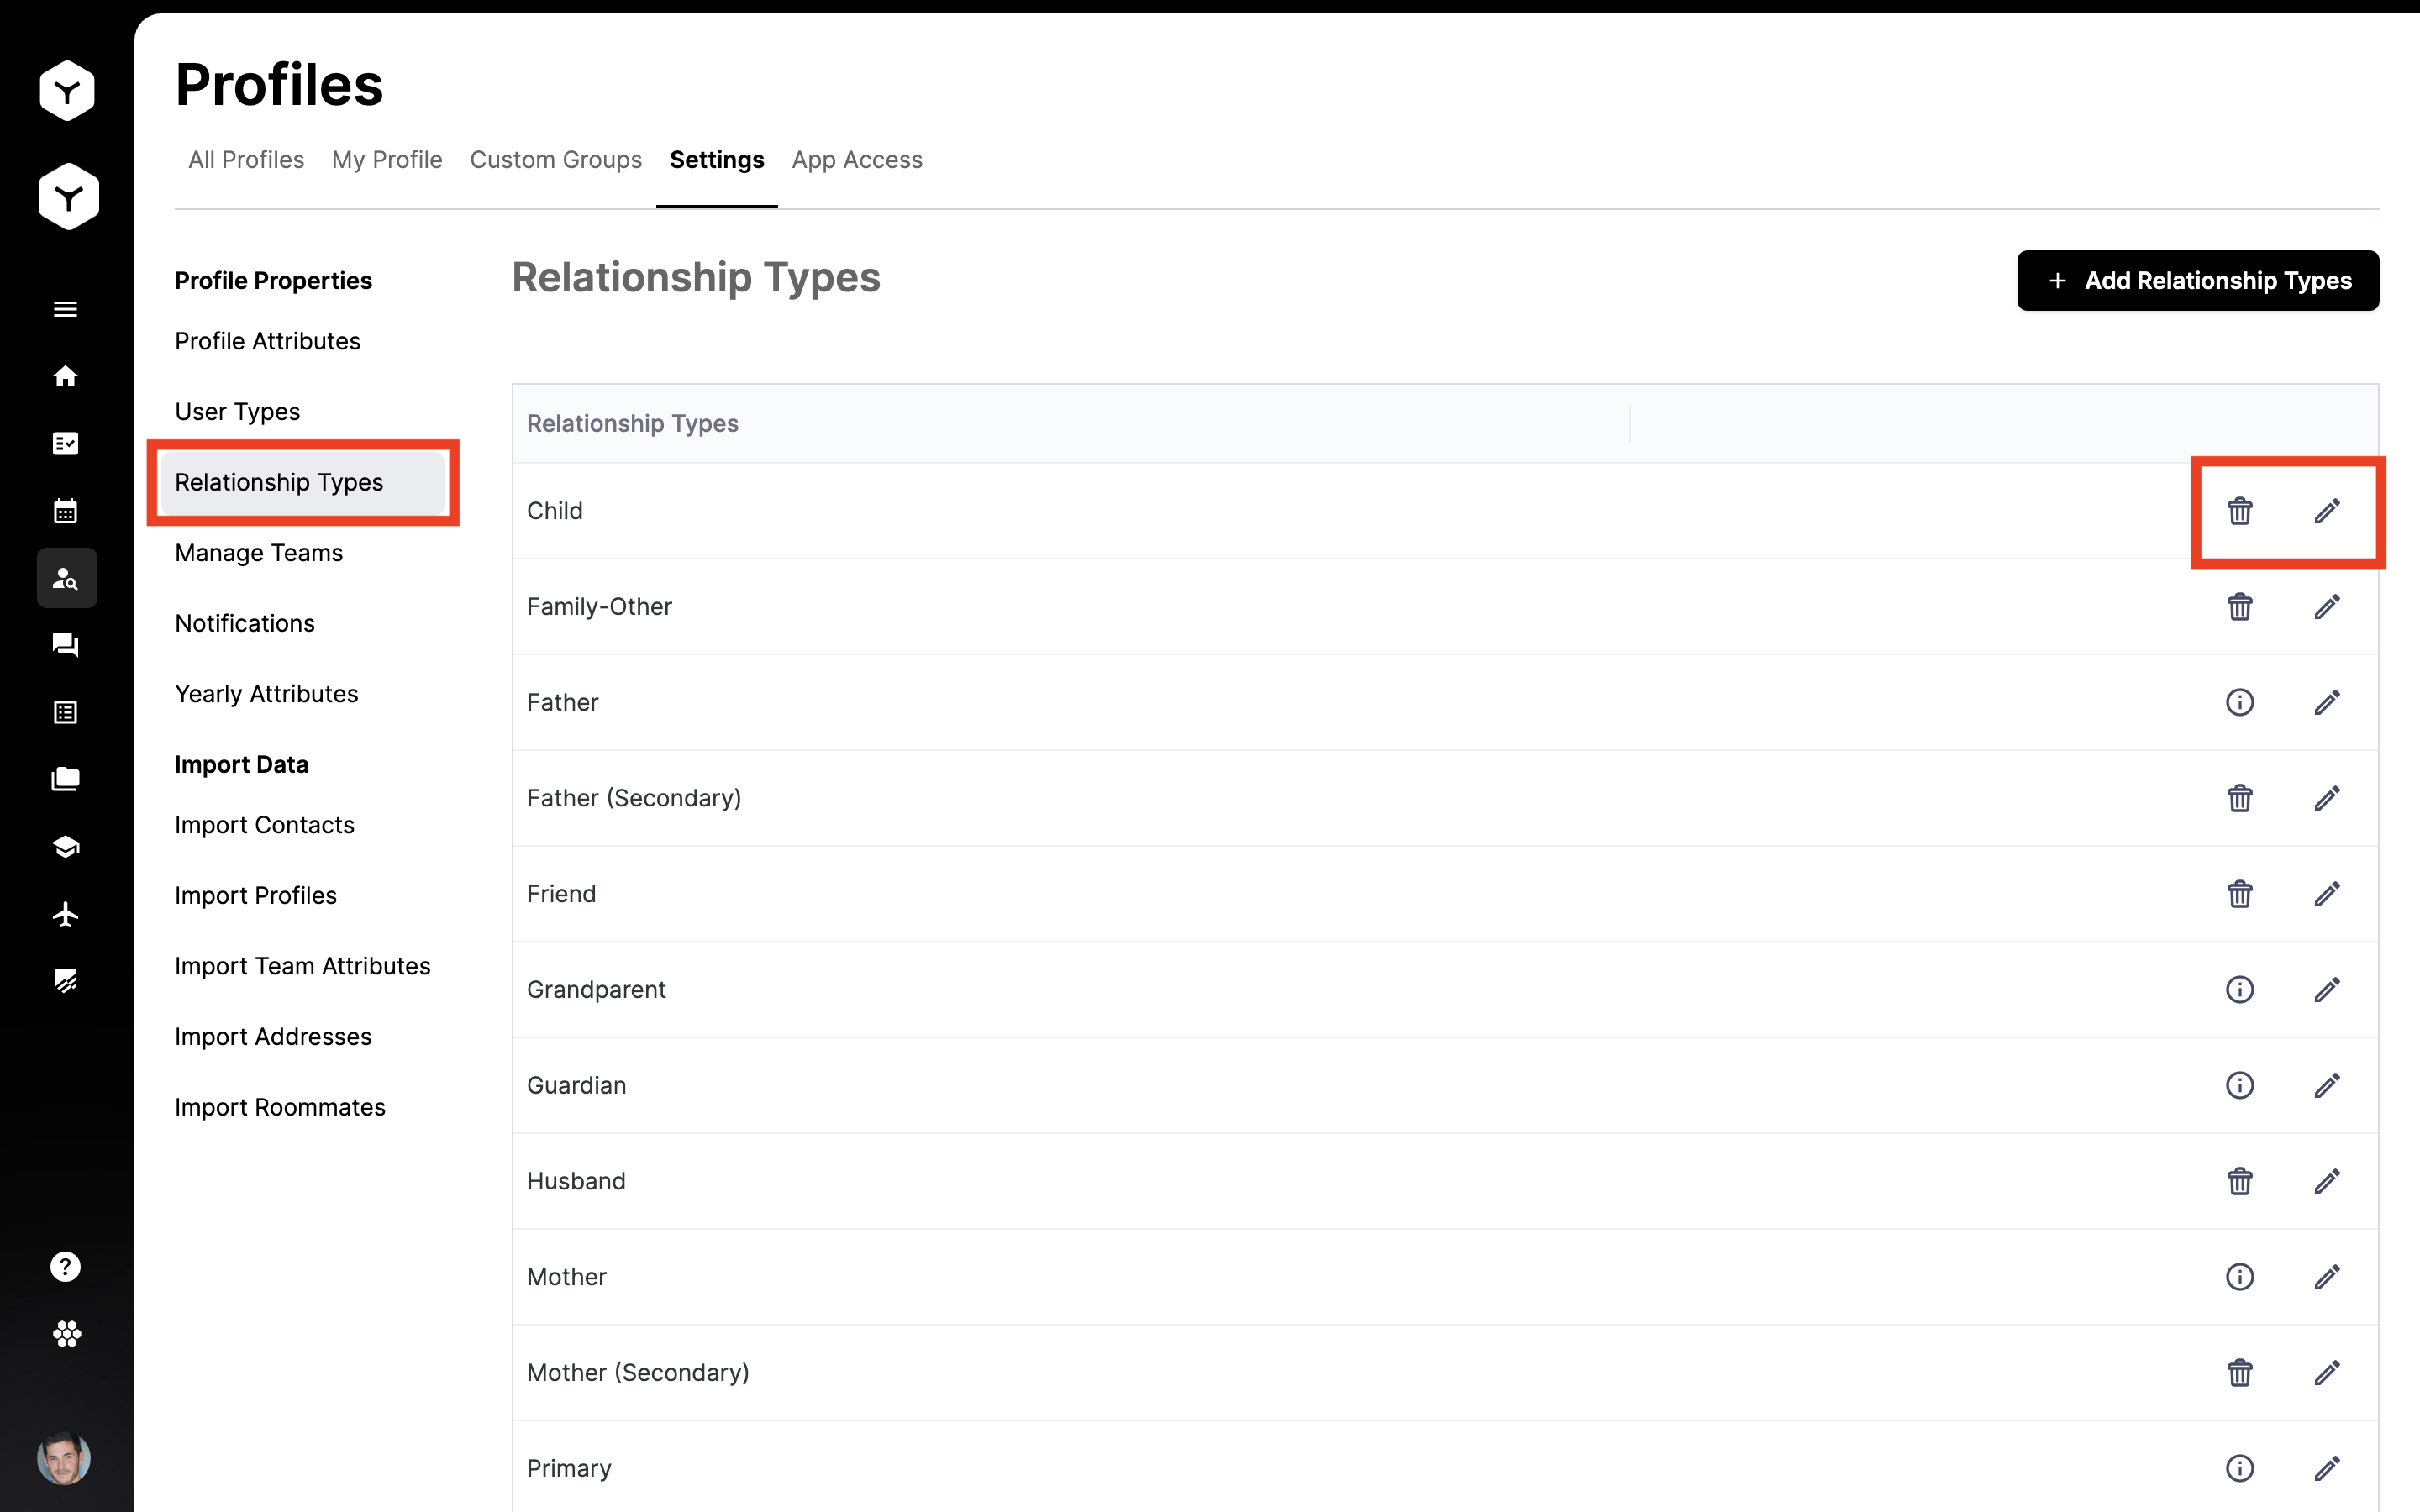Open Profile Attributes settings

tap(268, 341)
